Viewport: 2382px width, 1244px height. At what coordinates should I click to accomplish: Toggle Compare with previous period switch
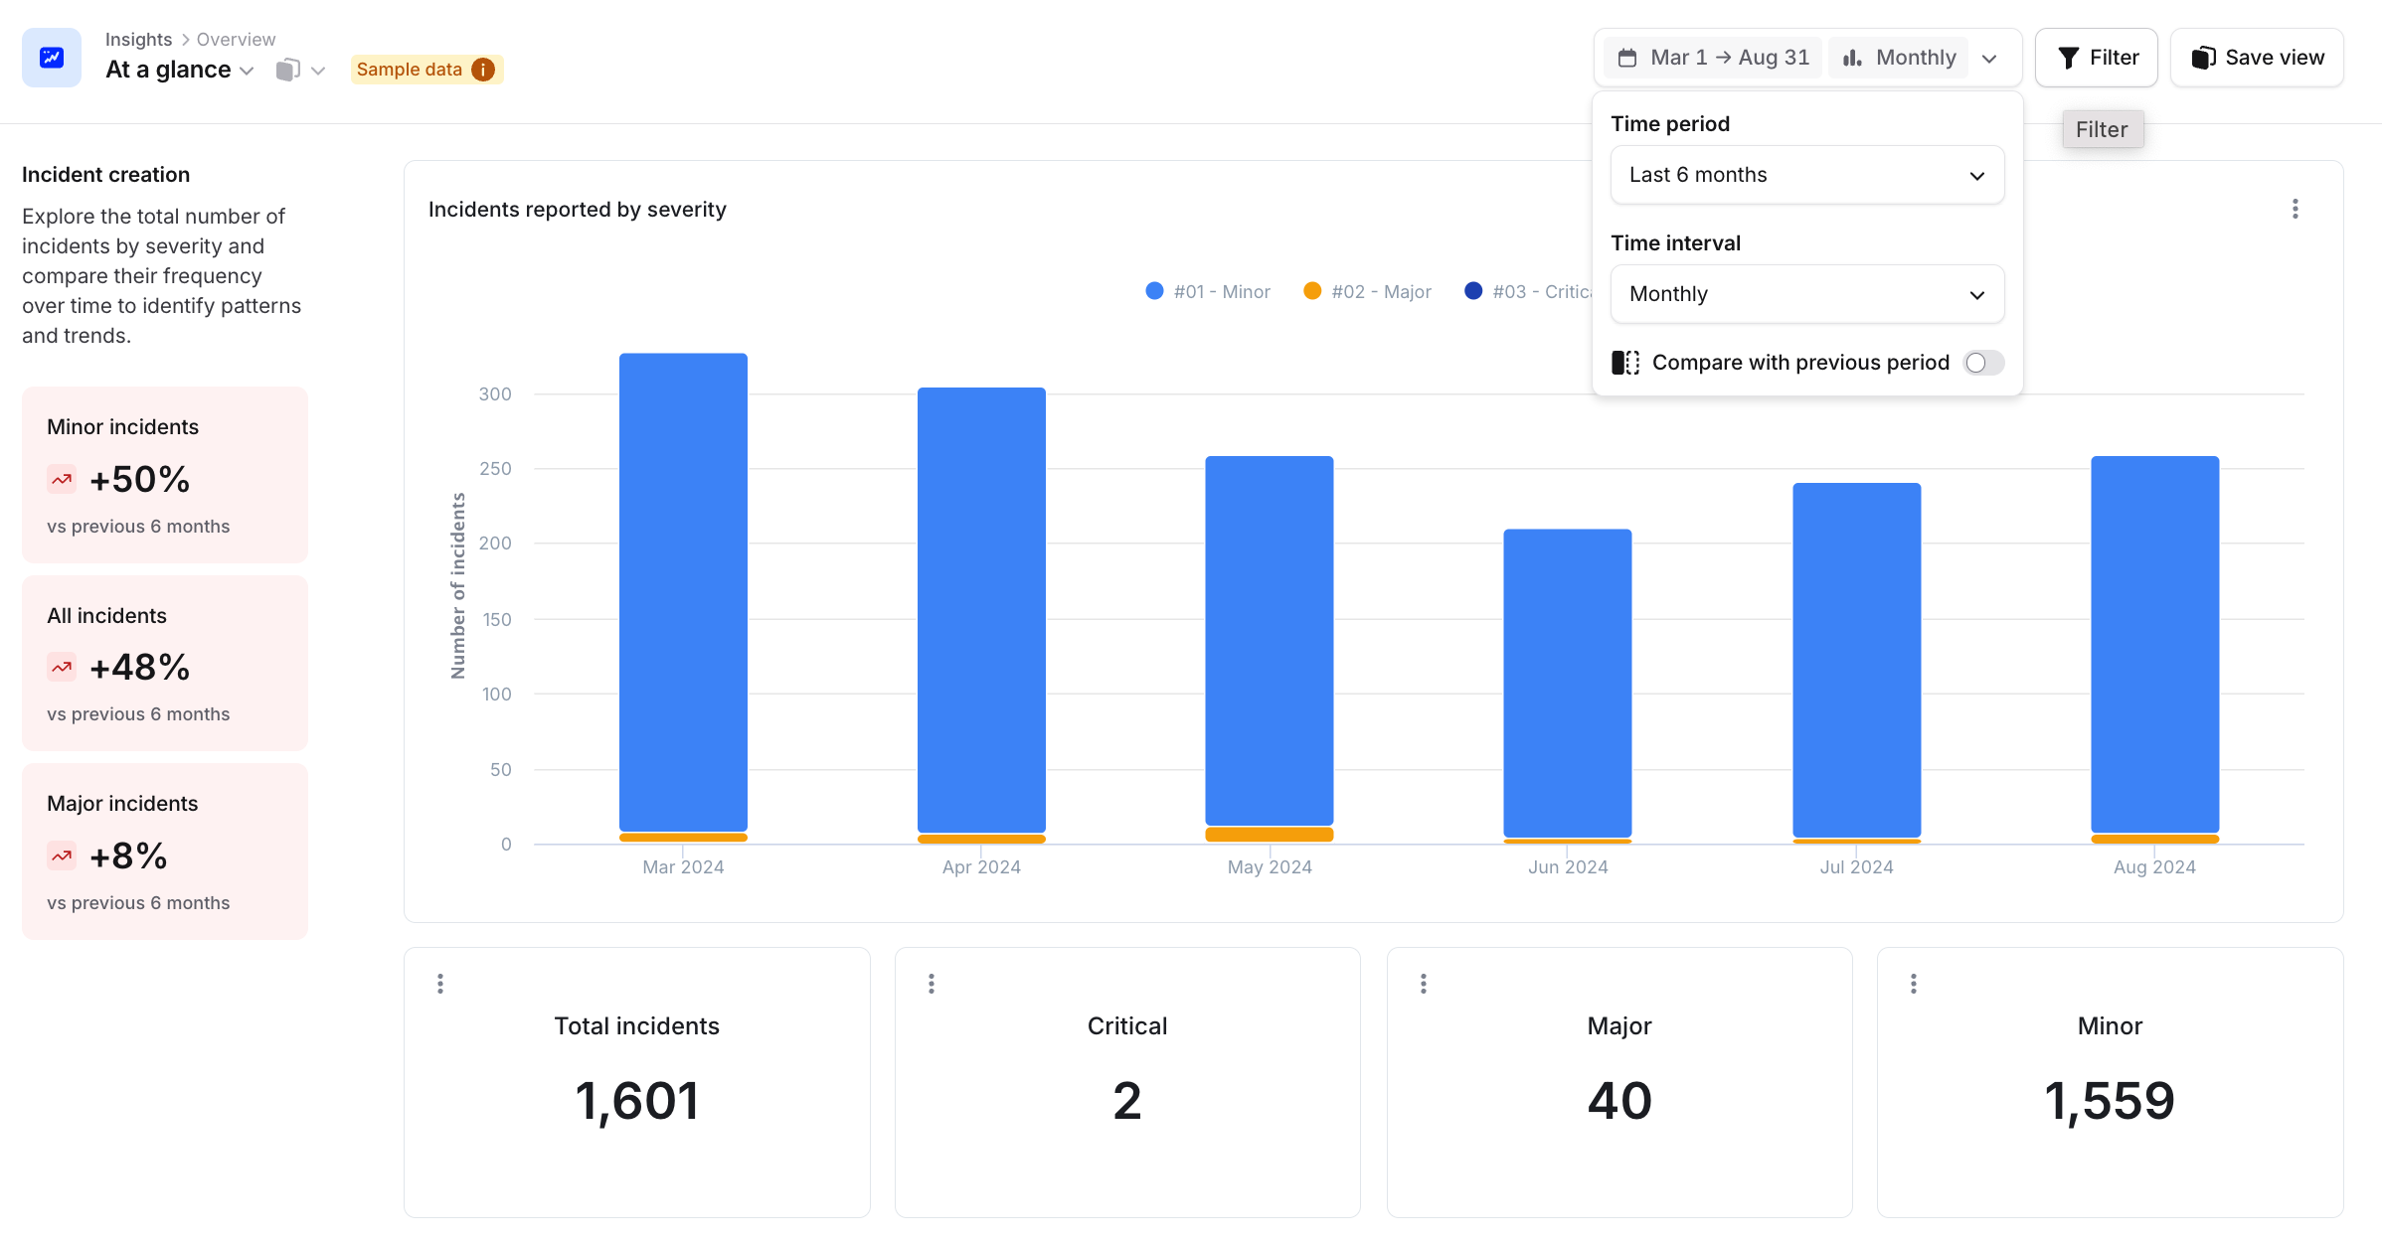[1982, 363]
